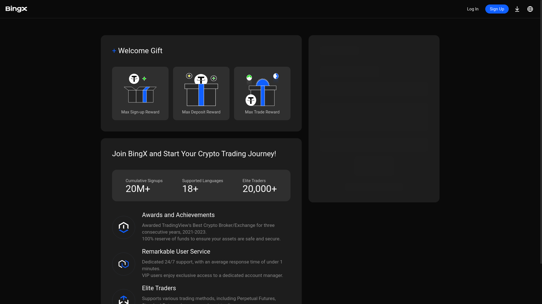The height and width of the screenshot is (304, 542).
Task: Click the Awards and Achievements hexagon icon
Action: tap(124, 227)
